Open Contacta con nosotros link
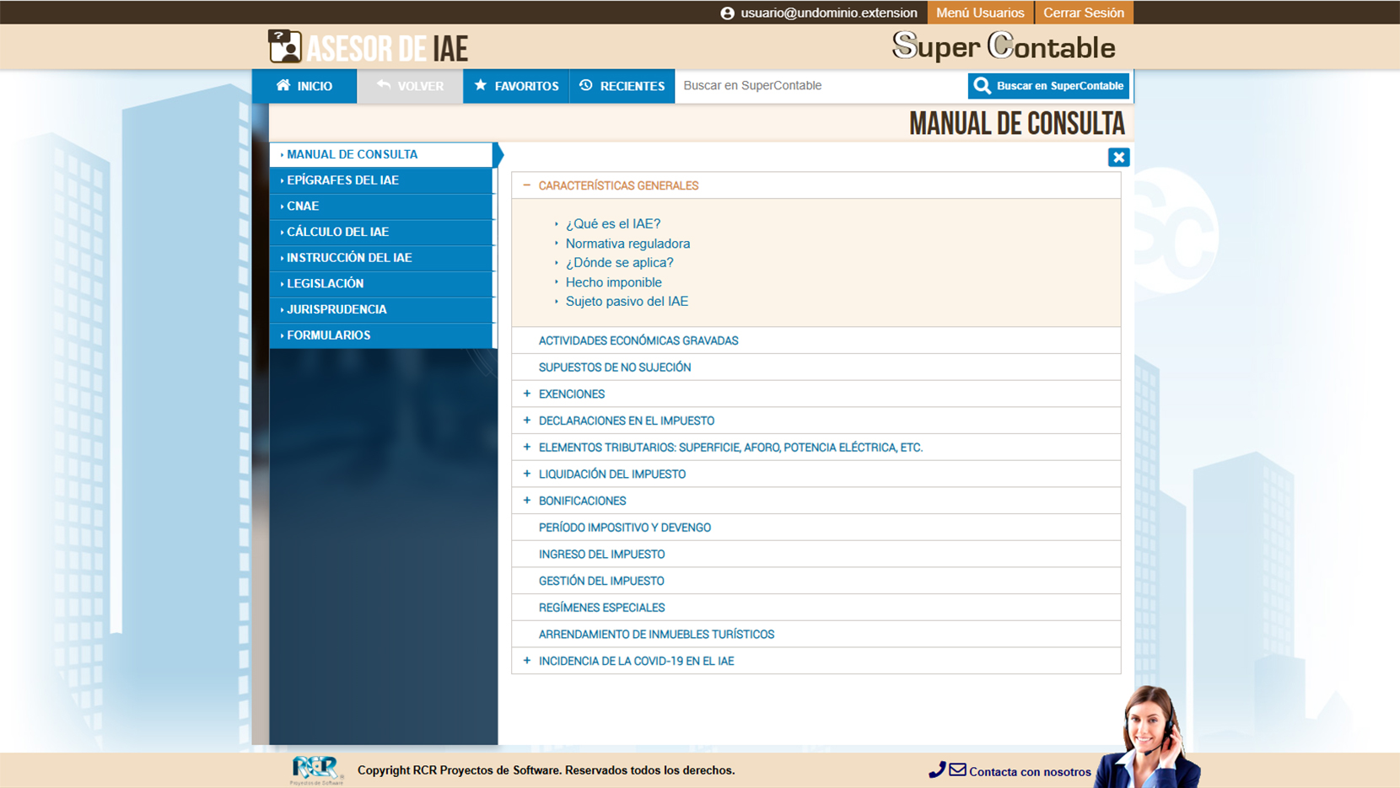 (x=1030, y=771)
